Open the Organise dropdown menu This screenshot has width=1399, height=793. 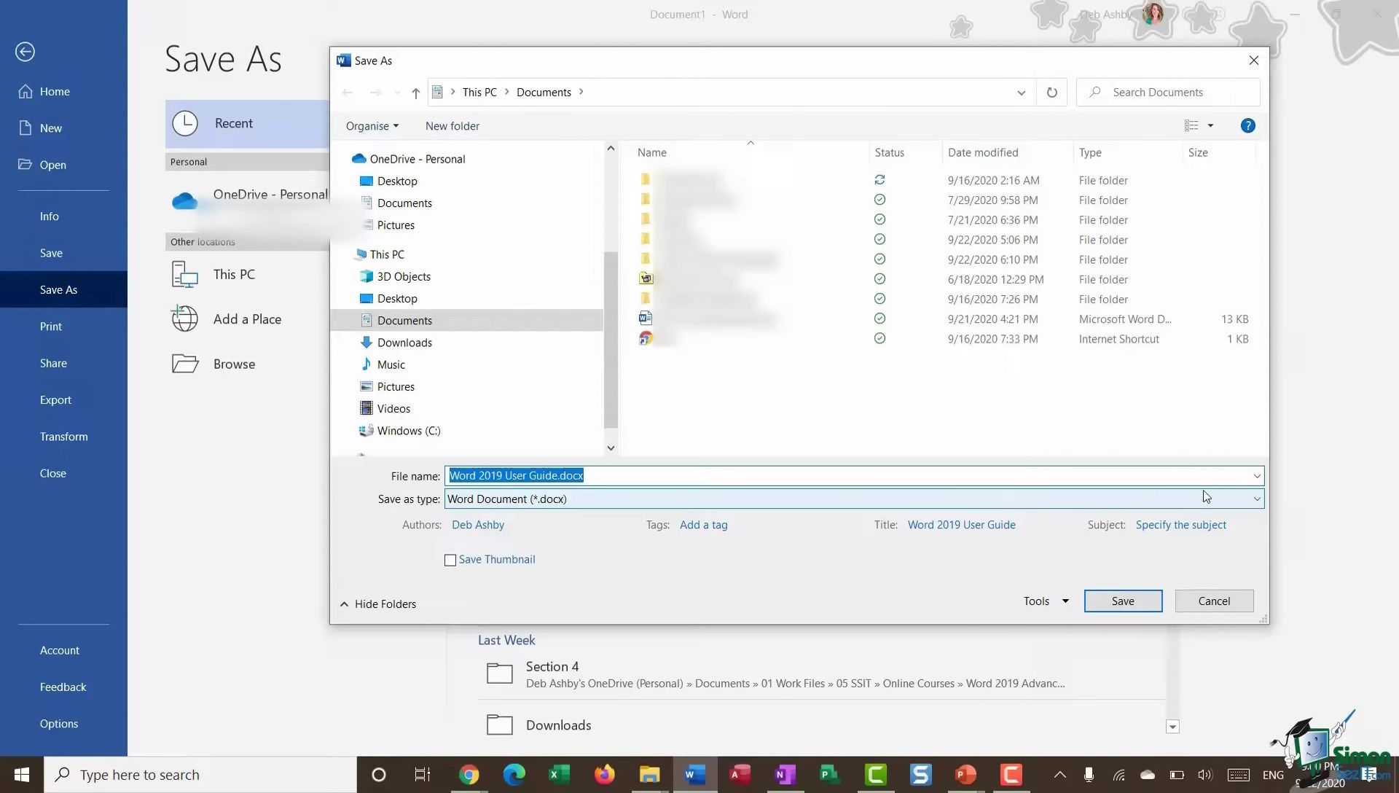(372, 126)
